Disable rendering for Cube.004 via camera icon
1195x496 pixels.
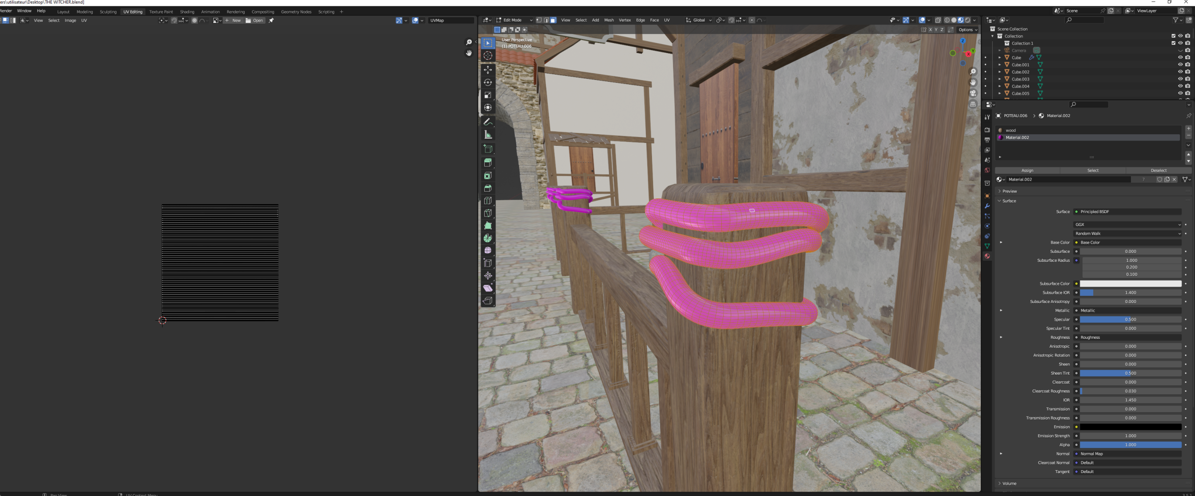coord(1188,86)
